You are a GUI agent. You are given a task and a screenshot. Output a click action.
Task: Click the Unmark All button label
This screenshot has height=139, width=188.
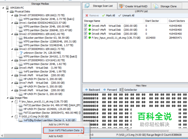point(128,15)
